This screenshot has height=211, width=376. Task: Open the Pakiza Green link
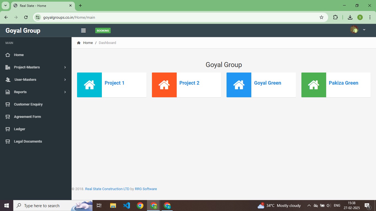pyautogui.click(x=344, y=83)
